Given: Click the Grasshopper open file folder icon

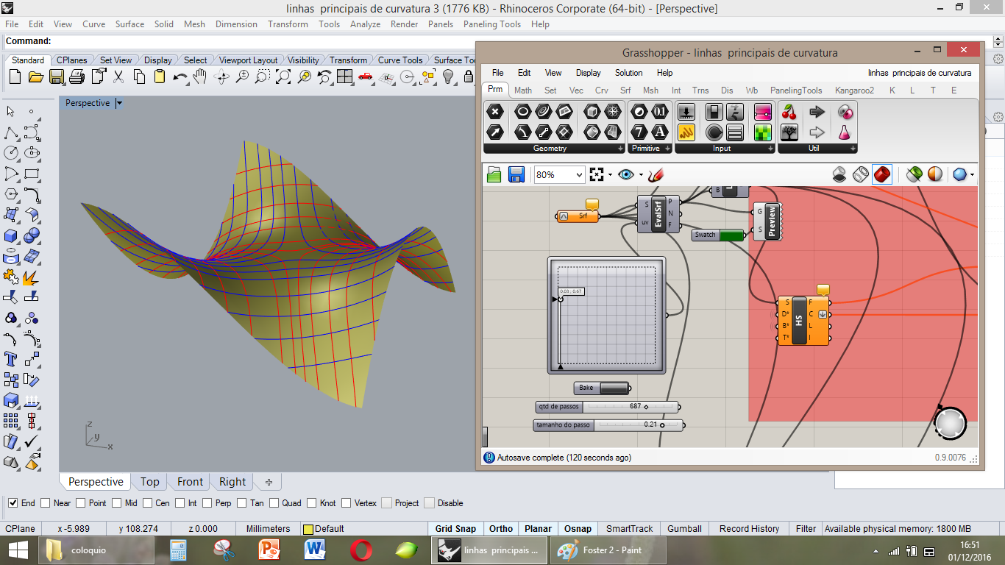Looking at the screenshot, I should (x=494, y=174).
